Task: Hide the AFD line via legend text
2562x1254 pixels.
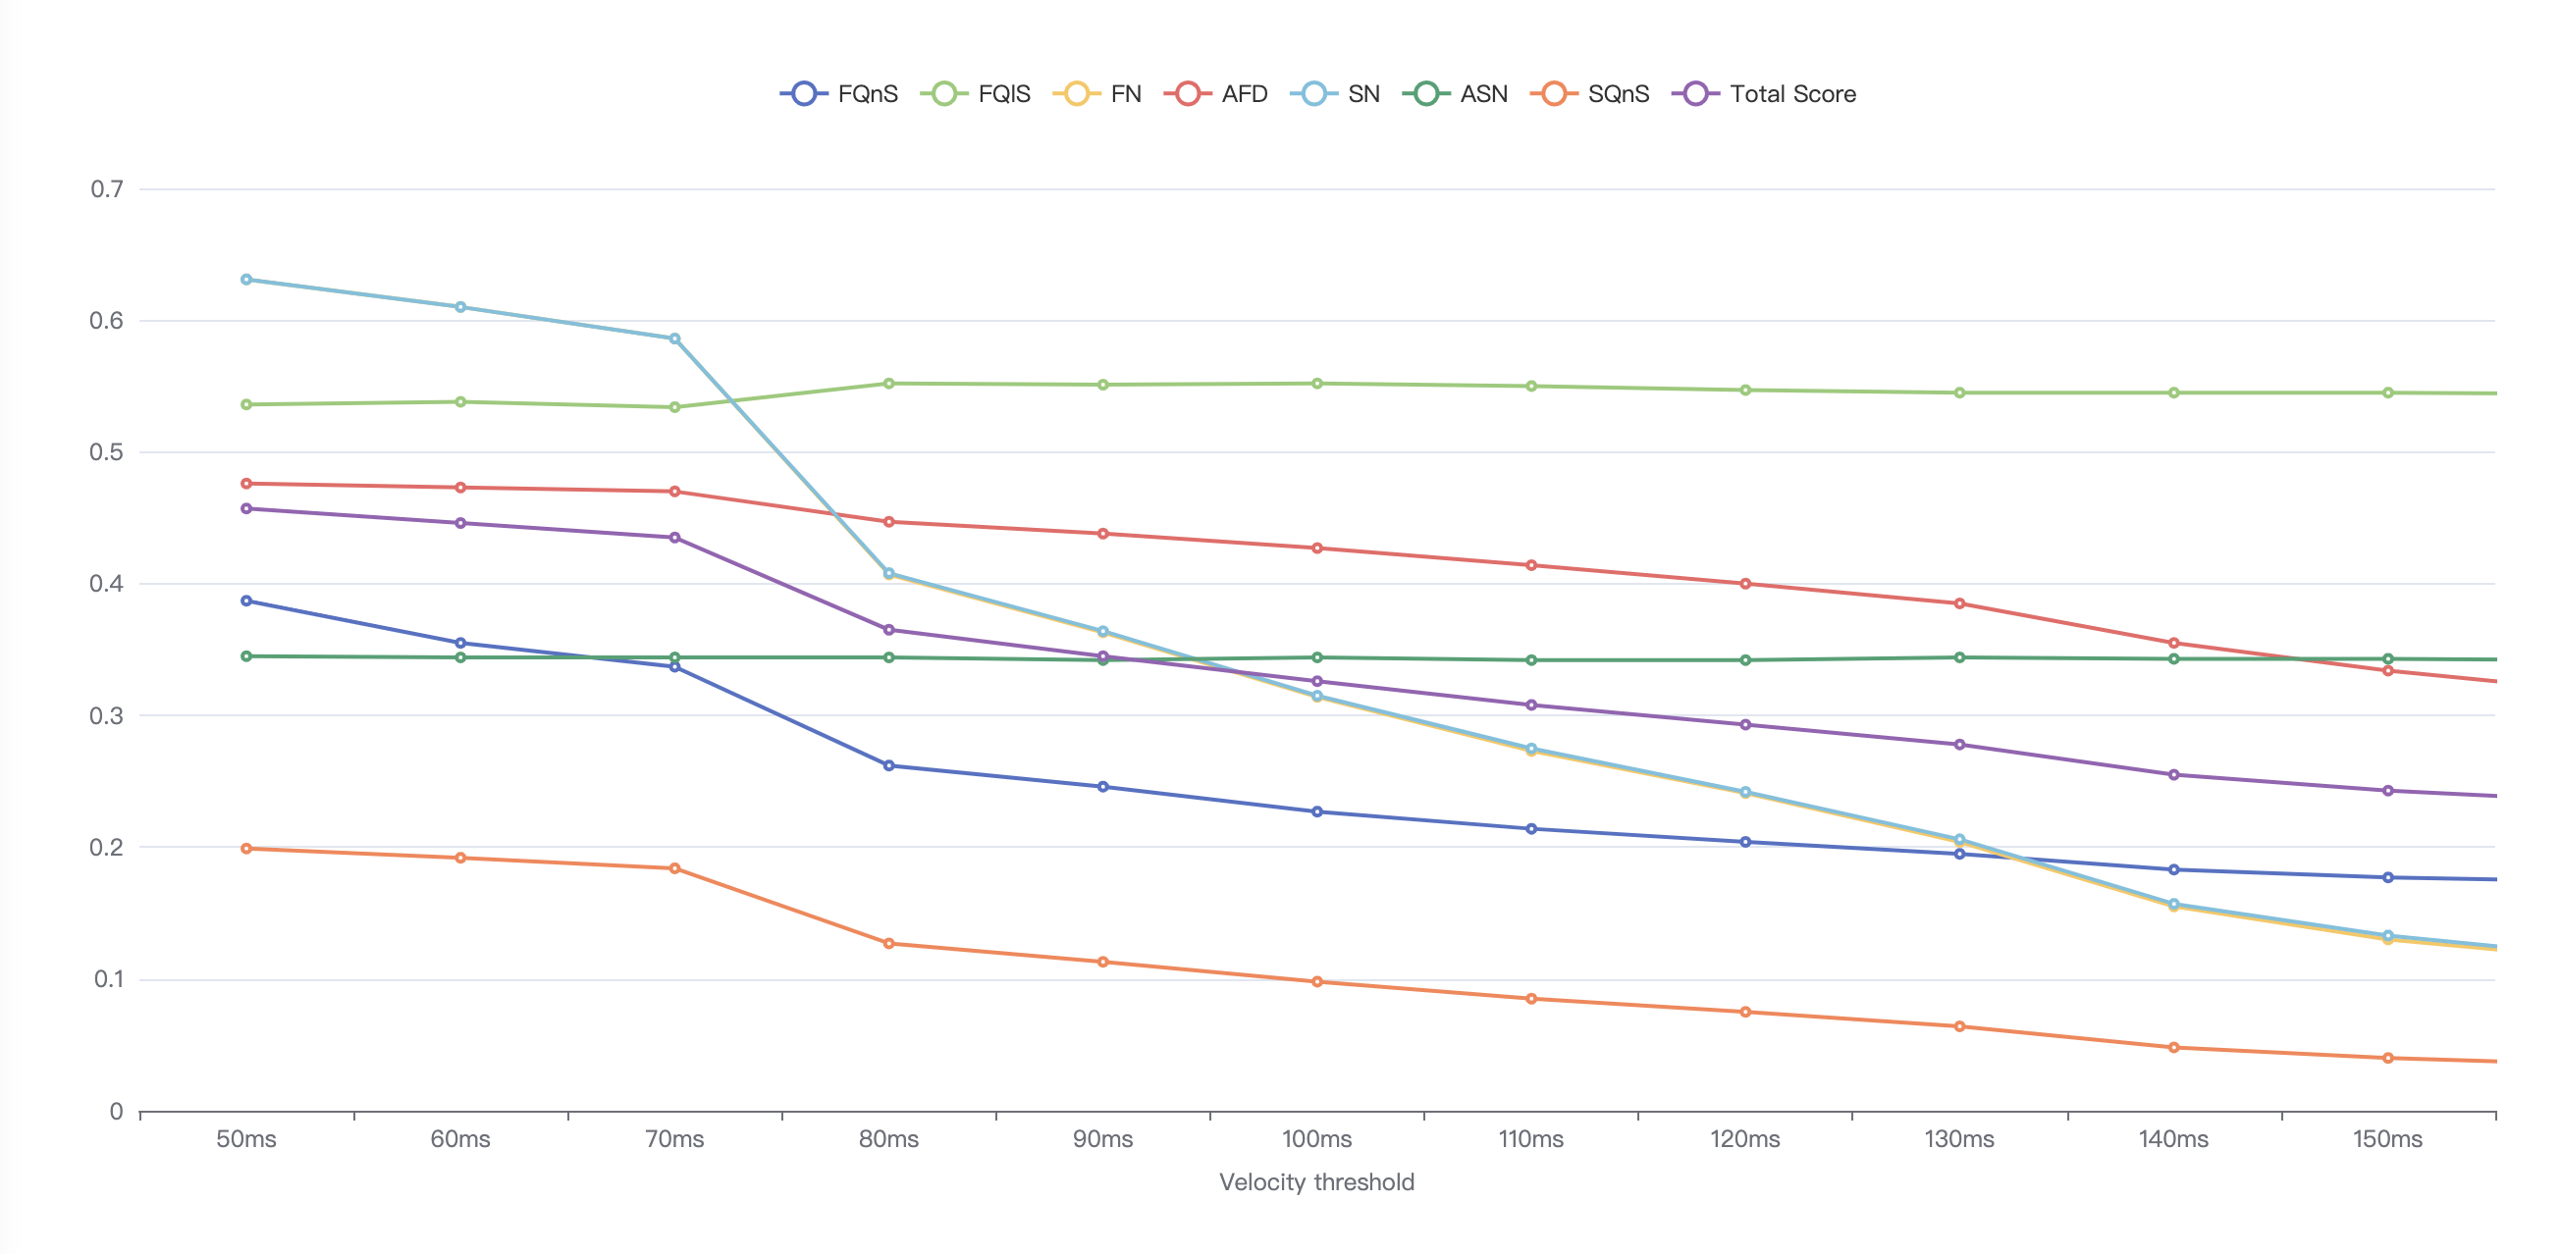Action: click(1245, 93)
